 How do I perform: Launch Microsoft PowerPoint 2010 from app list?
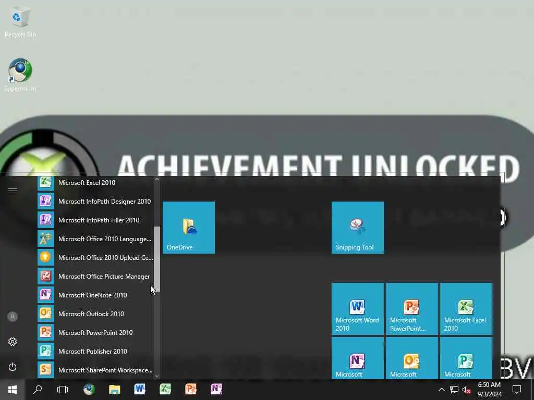[95, 332]
